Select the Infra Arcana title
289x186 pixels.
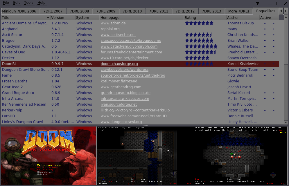click(x=12, y=99)
